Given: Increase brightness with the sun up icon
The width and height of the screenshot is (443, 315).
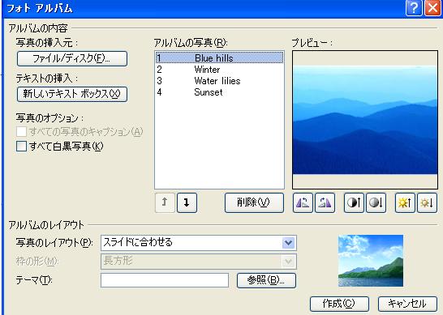Looking at the screenshot, I should (405, 202).
